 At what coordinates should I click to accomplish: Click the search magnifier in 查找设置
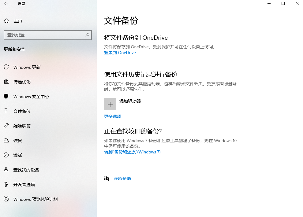(x=87, y=35)
